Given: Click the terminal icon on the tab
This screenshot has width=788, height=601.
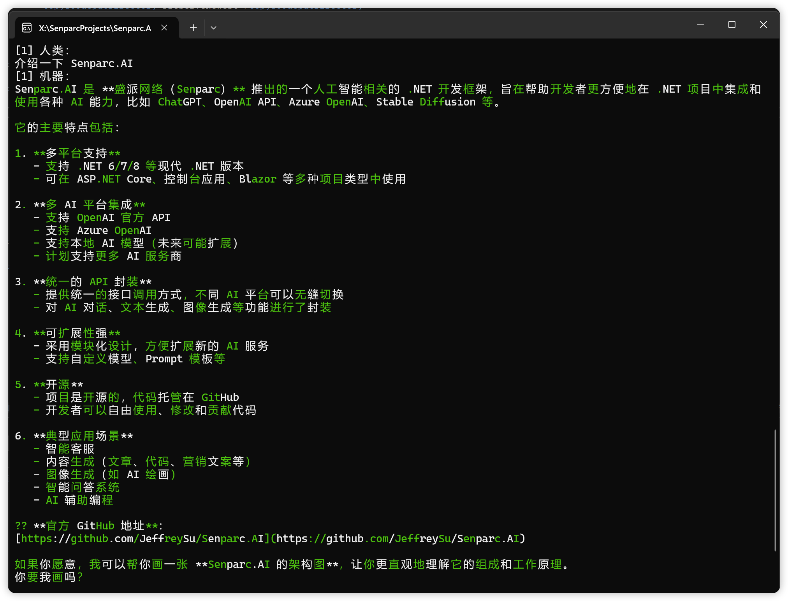Looking at the screenshot, I should [x=26, y=28].
